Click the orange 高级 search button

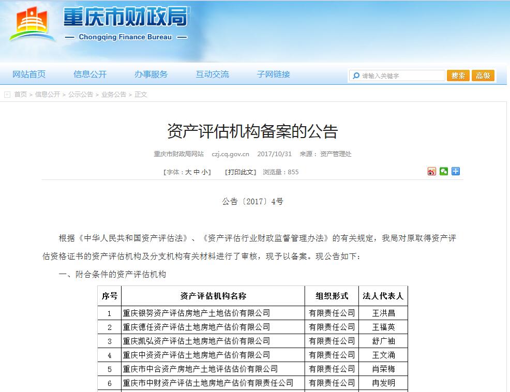click(x=483, y=76)
